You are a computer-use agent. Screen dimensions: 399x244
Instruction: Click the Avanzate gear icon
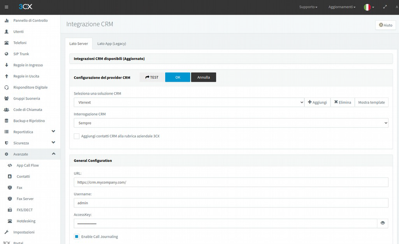[7, 154]
